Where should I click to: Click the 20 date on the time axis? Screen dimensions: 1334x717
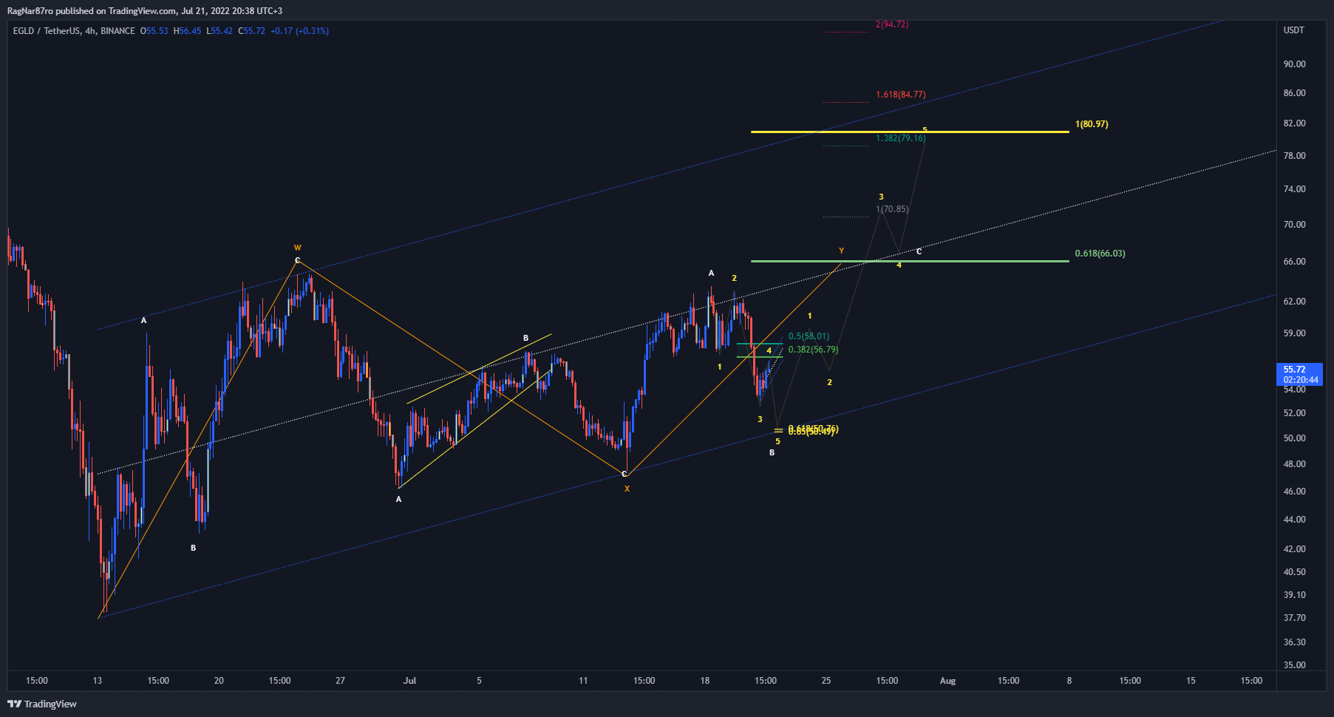pos(219,681)
